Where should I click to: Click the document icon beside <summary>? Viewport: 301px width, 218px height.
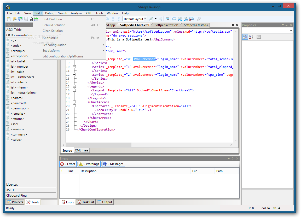click(x=8, y=134)
